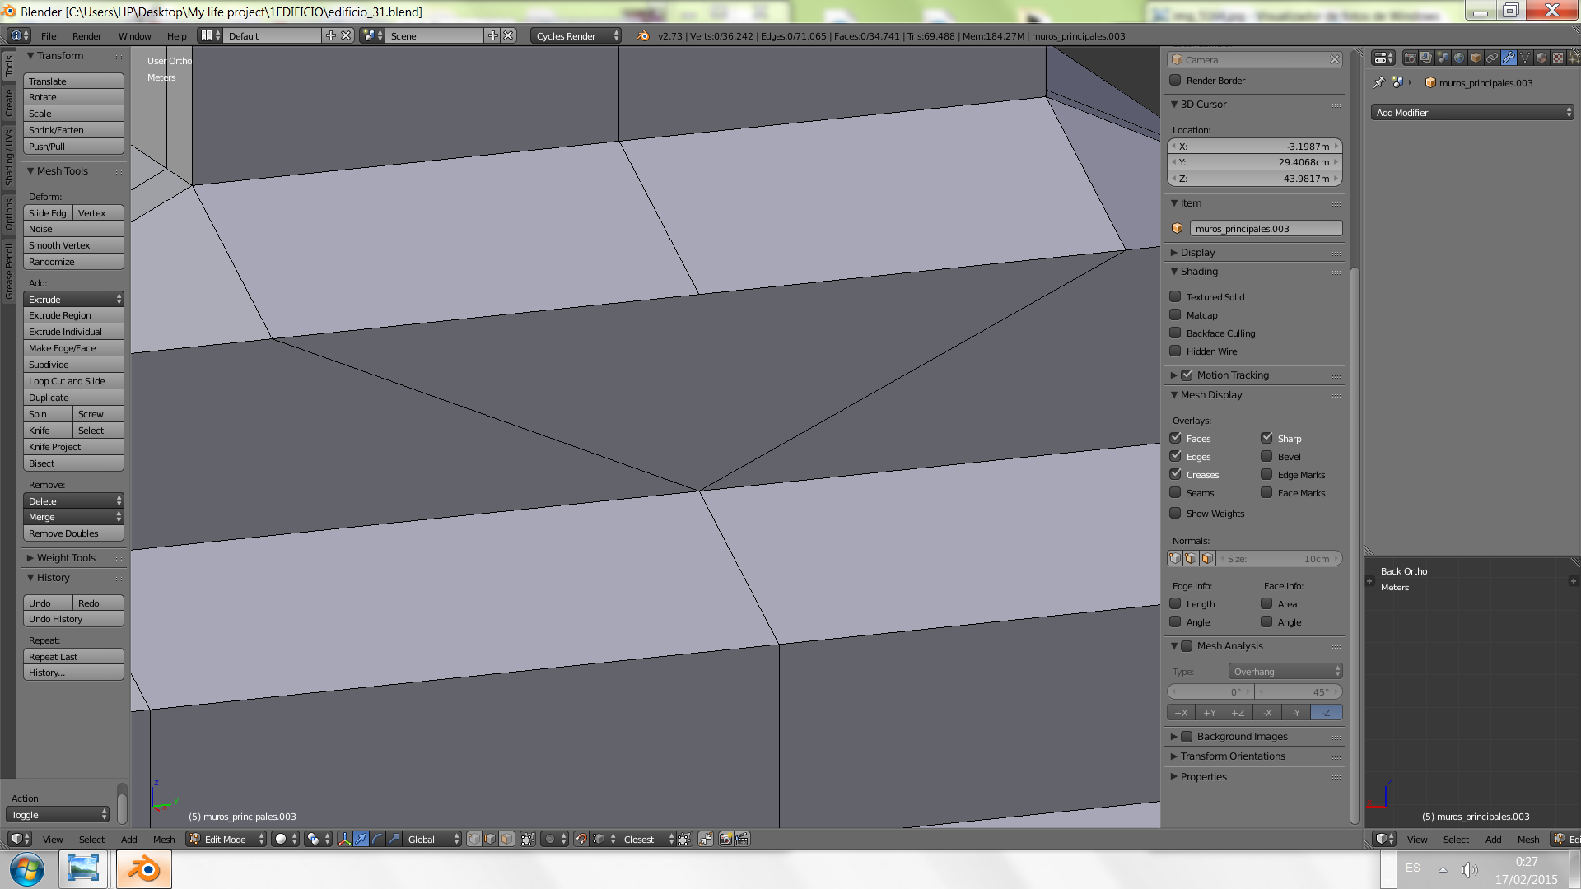
Task: Select vertex select mode icon
Action: click(474, 839)
